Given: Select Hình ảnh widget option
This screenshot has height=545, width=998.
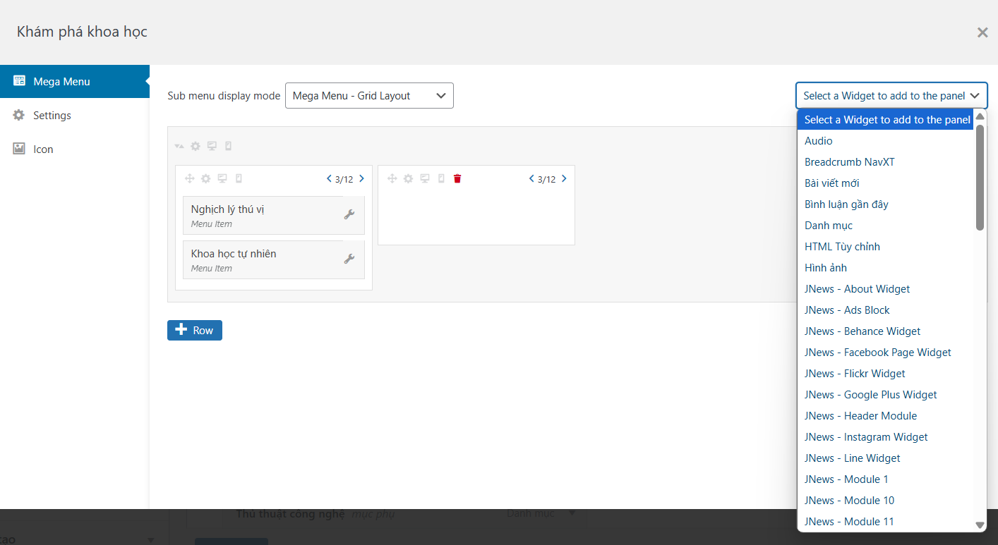Looking at the screenshot, I should click(x=886, y=268).
